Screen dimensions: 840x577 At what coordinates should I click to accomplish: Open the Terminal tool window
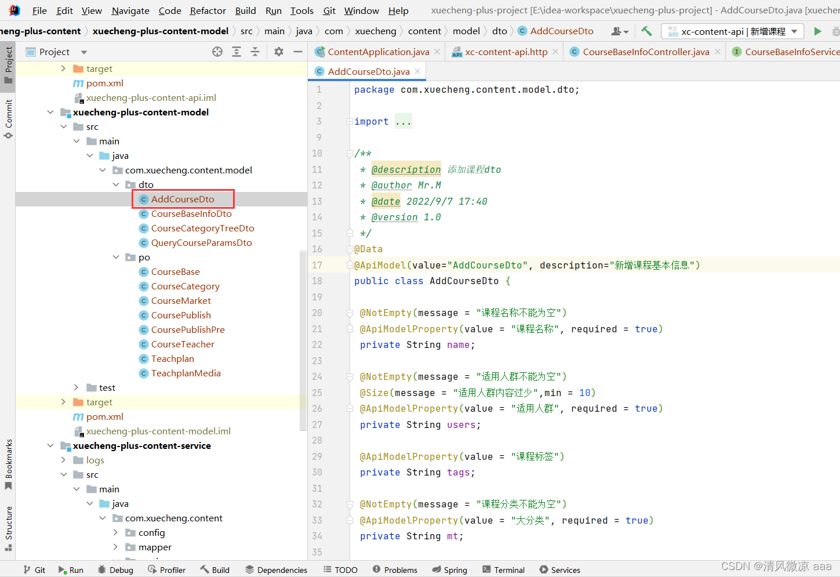point(503,570)
